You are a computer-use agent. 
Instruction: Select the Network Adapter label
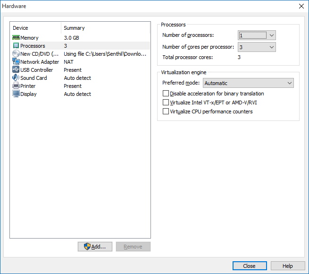tap(40, 62)
